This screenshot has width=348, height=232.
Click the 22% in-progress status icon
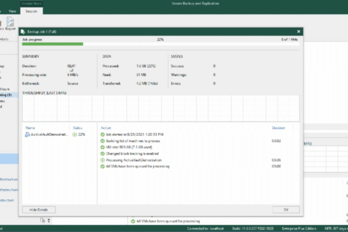[x=74, y=134]
